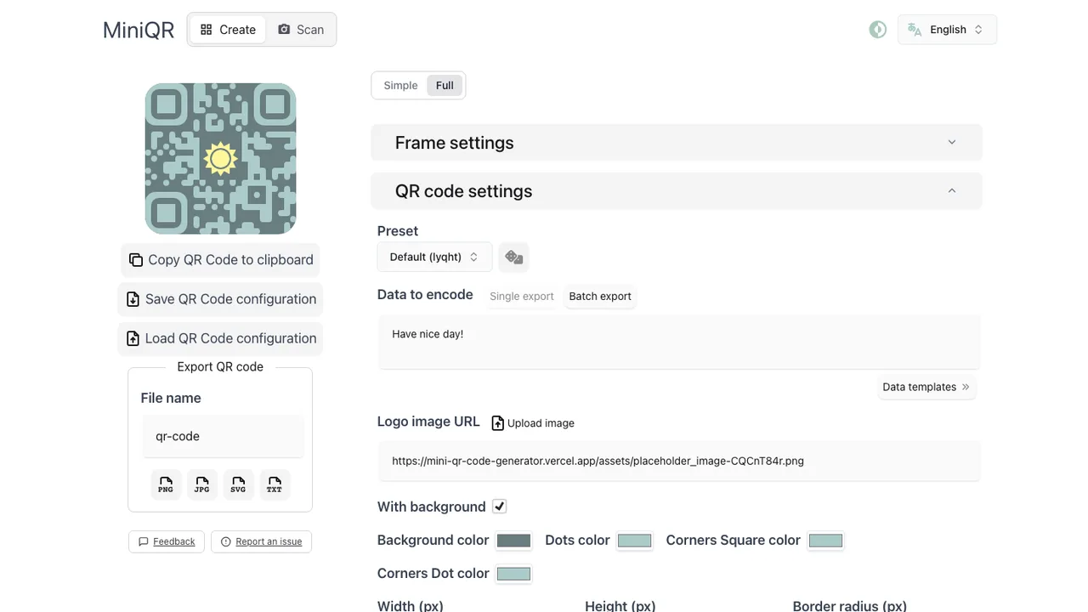This screenshot has width=1088, height=612.
Task: Open the Report an issue link
Action: point(261,541)
